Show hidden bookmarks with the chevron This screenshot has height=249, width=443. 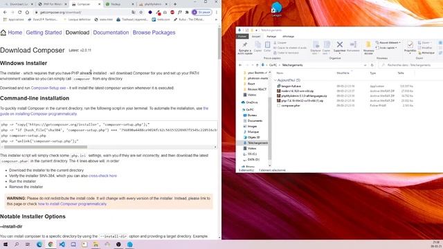coord(216,19)
